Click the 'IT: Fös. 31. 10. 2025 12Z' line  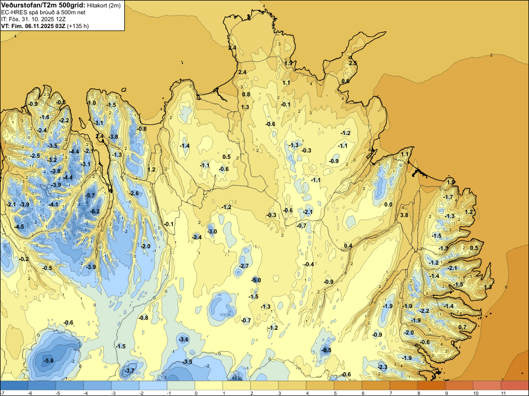pos(33,19)
